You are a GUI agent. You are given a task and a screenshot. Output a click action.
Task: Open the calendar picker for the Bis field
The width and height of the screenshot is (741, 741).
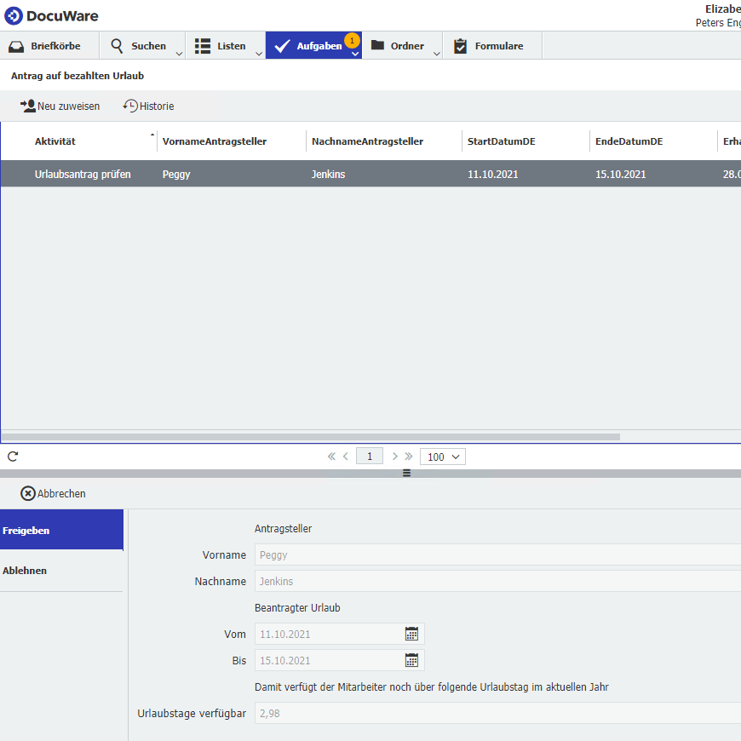pyautogui.click(x=411, y=660)
